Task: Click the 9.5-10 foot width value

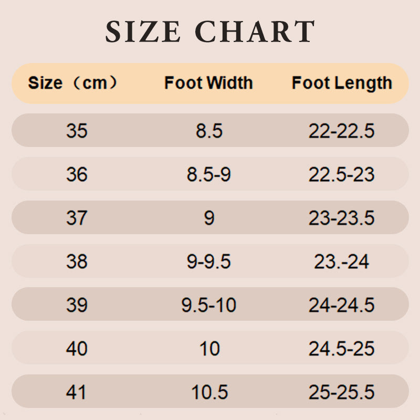Action: [x=209, y=305]
